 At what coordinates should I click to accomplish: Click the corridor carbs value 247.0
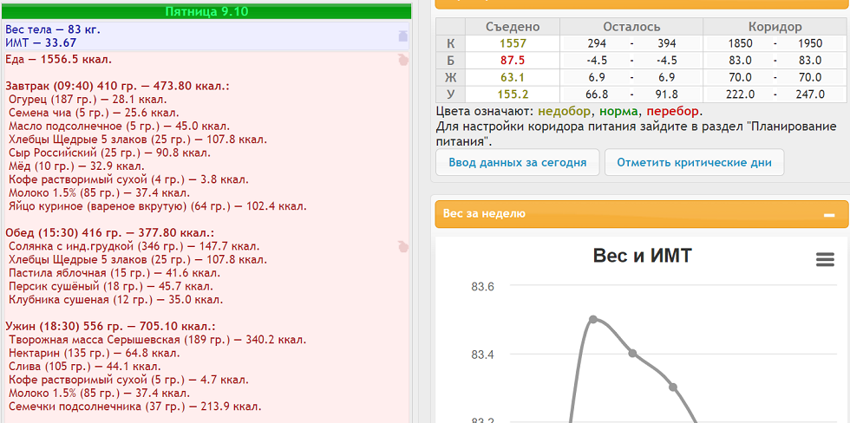click(x=809, y=94)
